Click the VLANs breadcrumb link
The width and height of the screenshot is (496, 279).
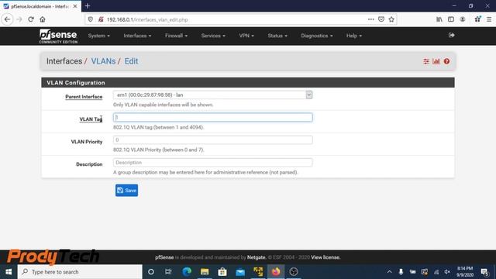point(103,61)
